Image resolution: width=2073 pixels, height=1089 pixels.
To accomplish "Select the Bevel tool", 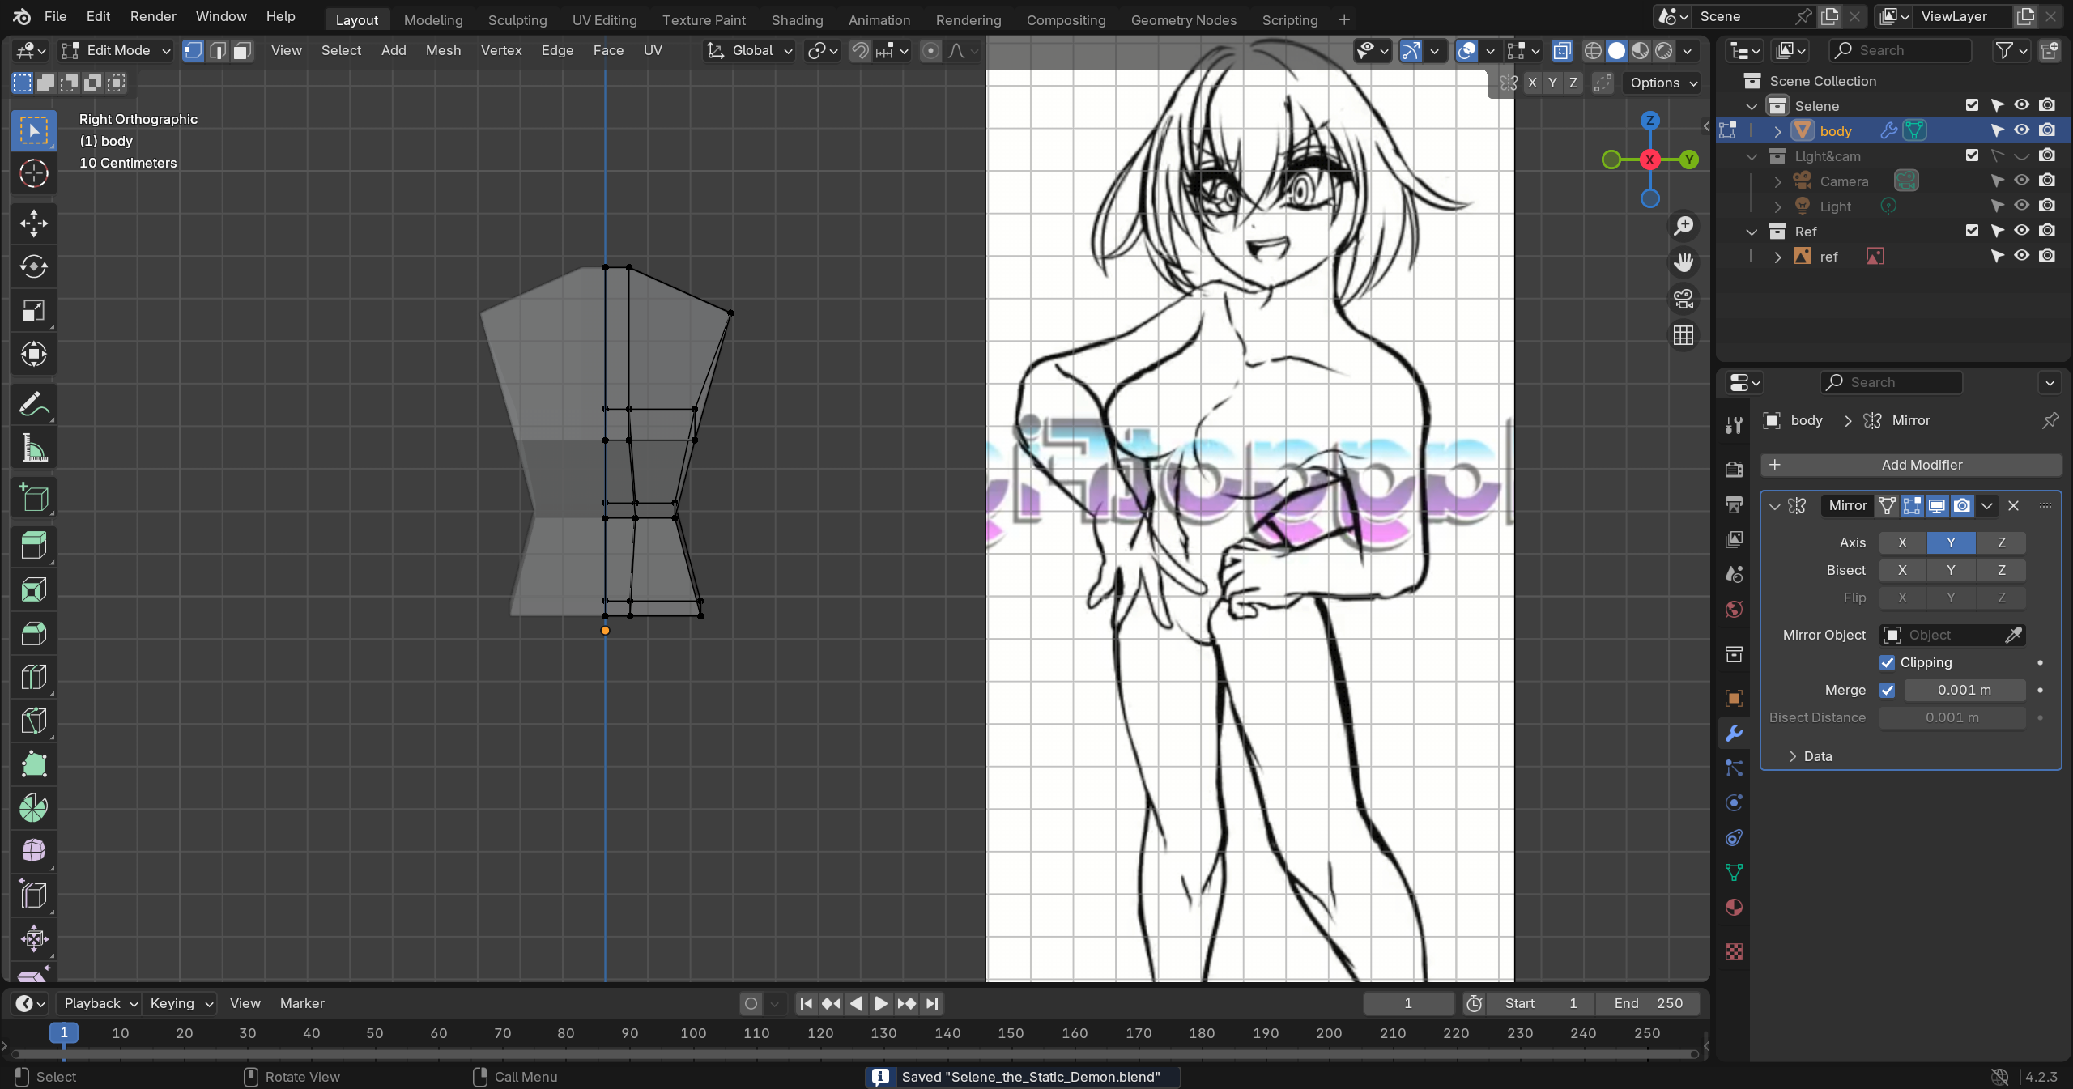I will click(33, 634).
